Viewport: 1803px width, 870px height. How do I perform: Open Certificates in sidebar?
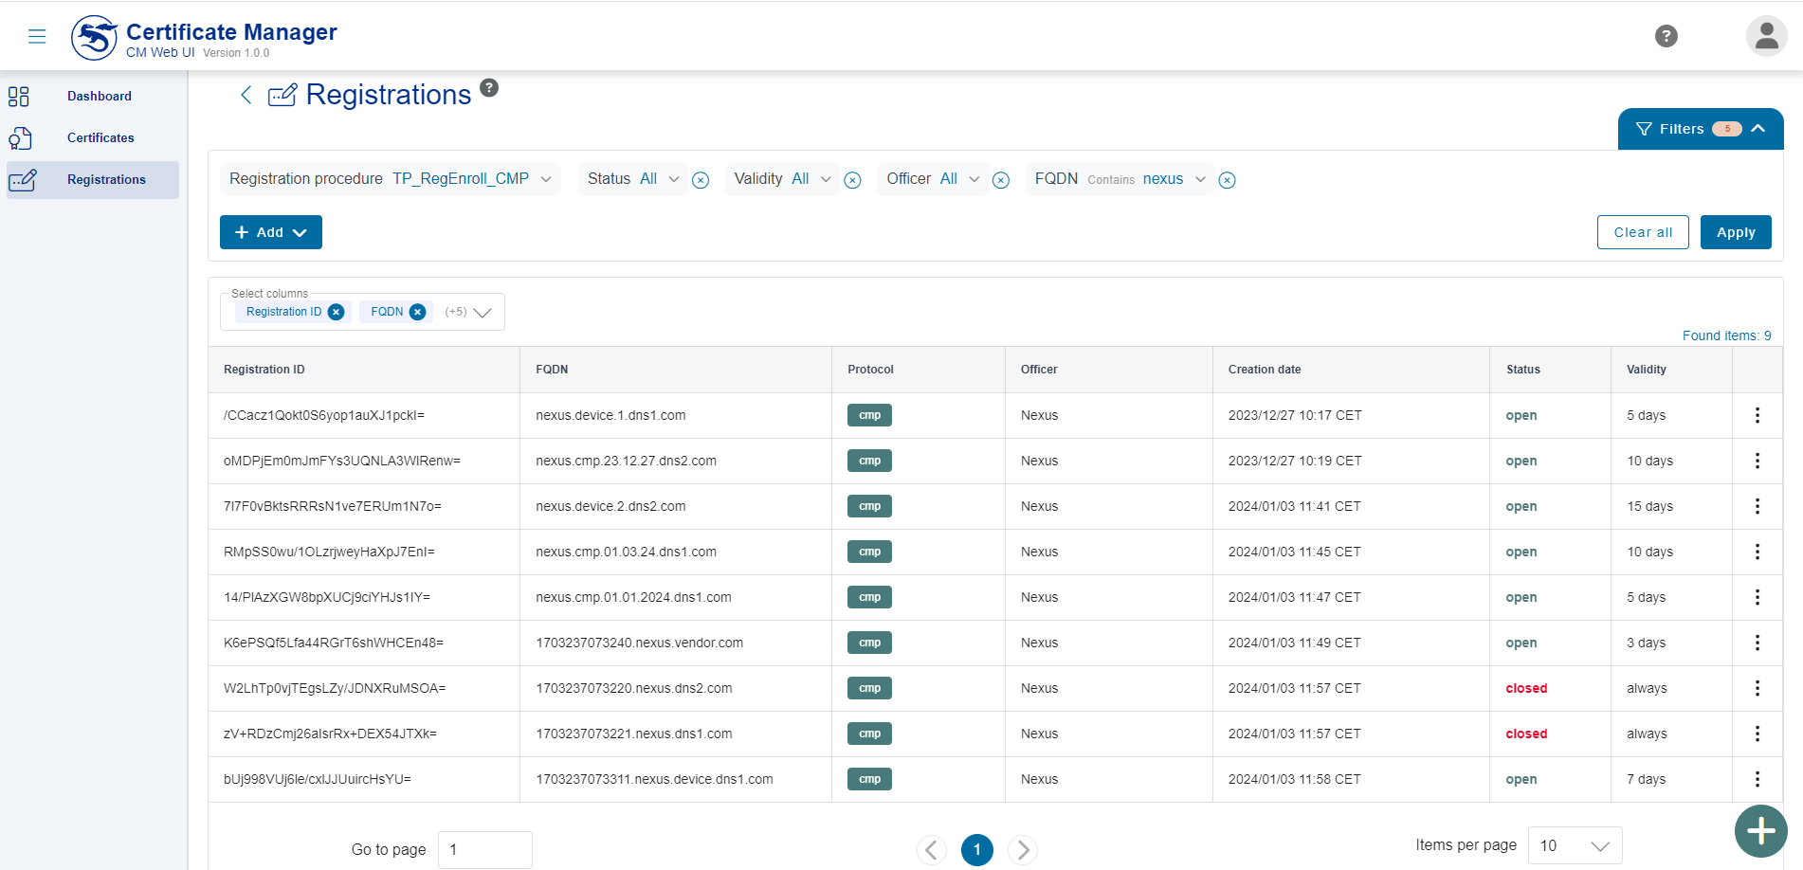[x=100, y=137]
